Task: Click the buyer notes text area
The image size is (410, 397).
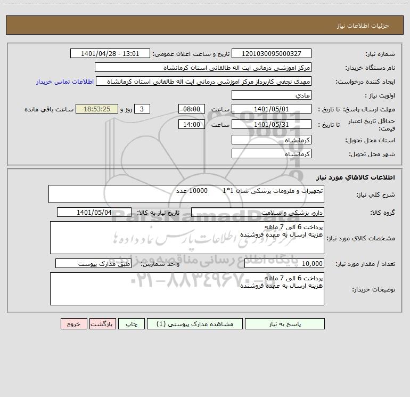Action: (x=187, y=289)
